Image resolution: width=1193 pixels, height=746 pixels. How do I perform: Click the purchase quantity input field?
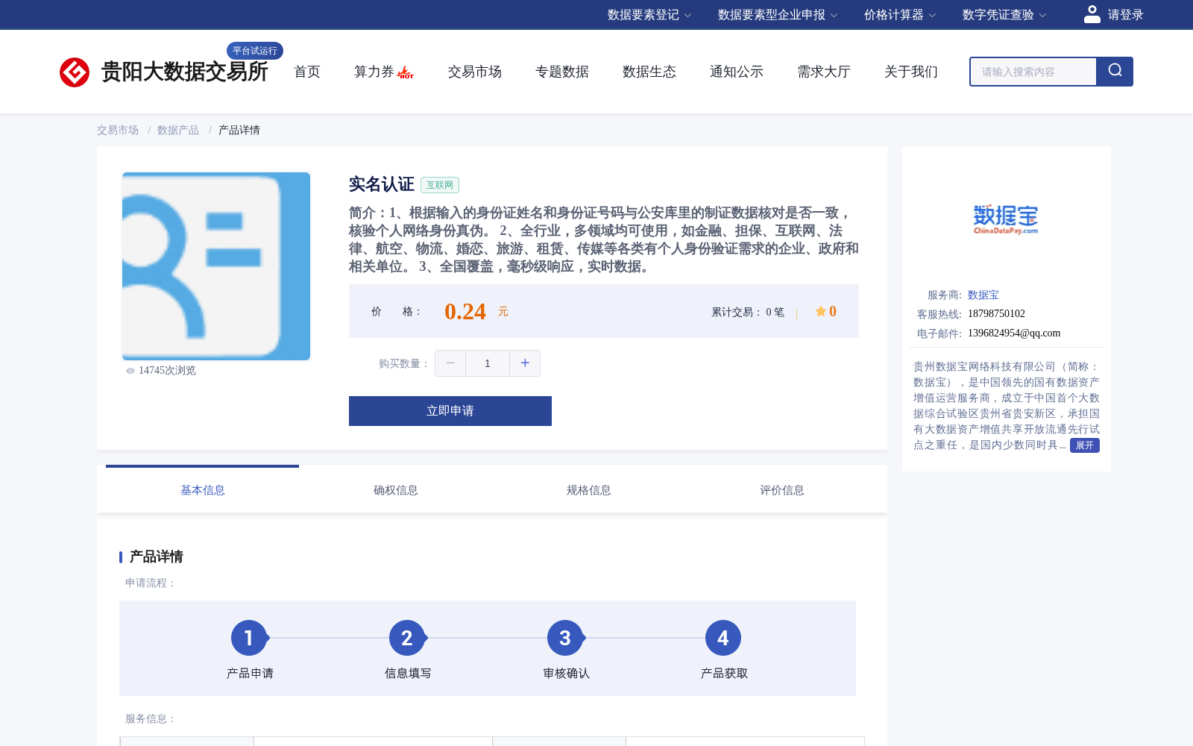pyautogui.click(x=488, y=363)
